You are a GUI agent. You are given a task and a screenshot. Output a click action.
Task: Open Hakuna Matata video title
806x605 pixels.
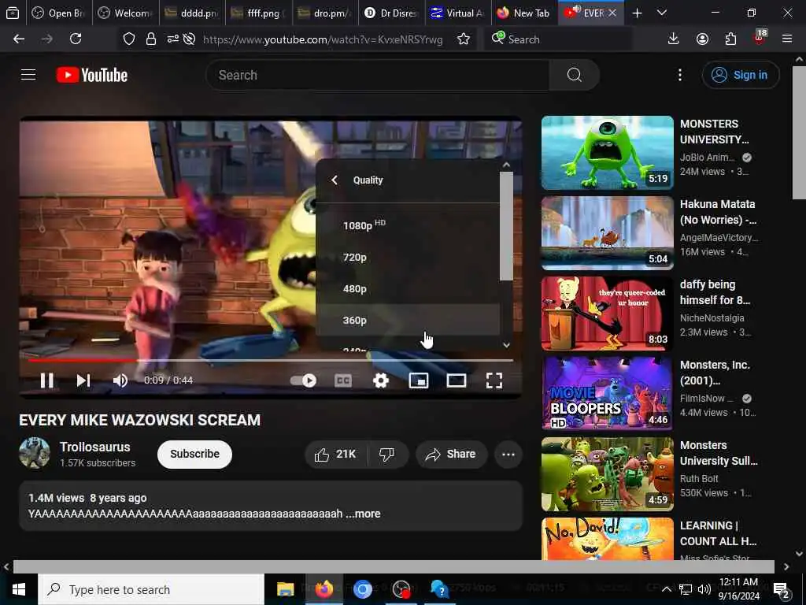718,212
